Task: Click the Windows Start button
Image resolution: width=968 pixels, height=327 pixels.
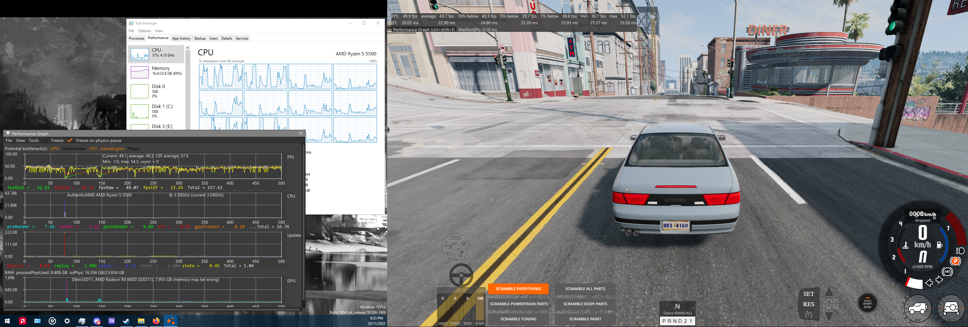Action: pyautogui.click(x=7, y=321)
